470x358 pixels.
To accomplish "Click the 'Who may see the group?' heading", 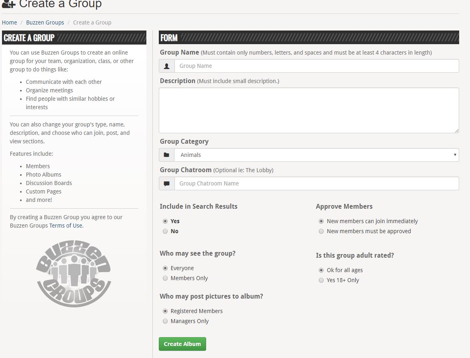I will tap(198, 254).
